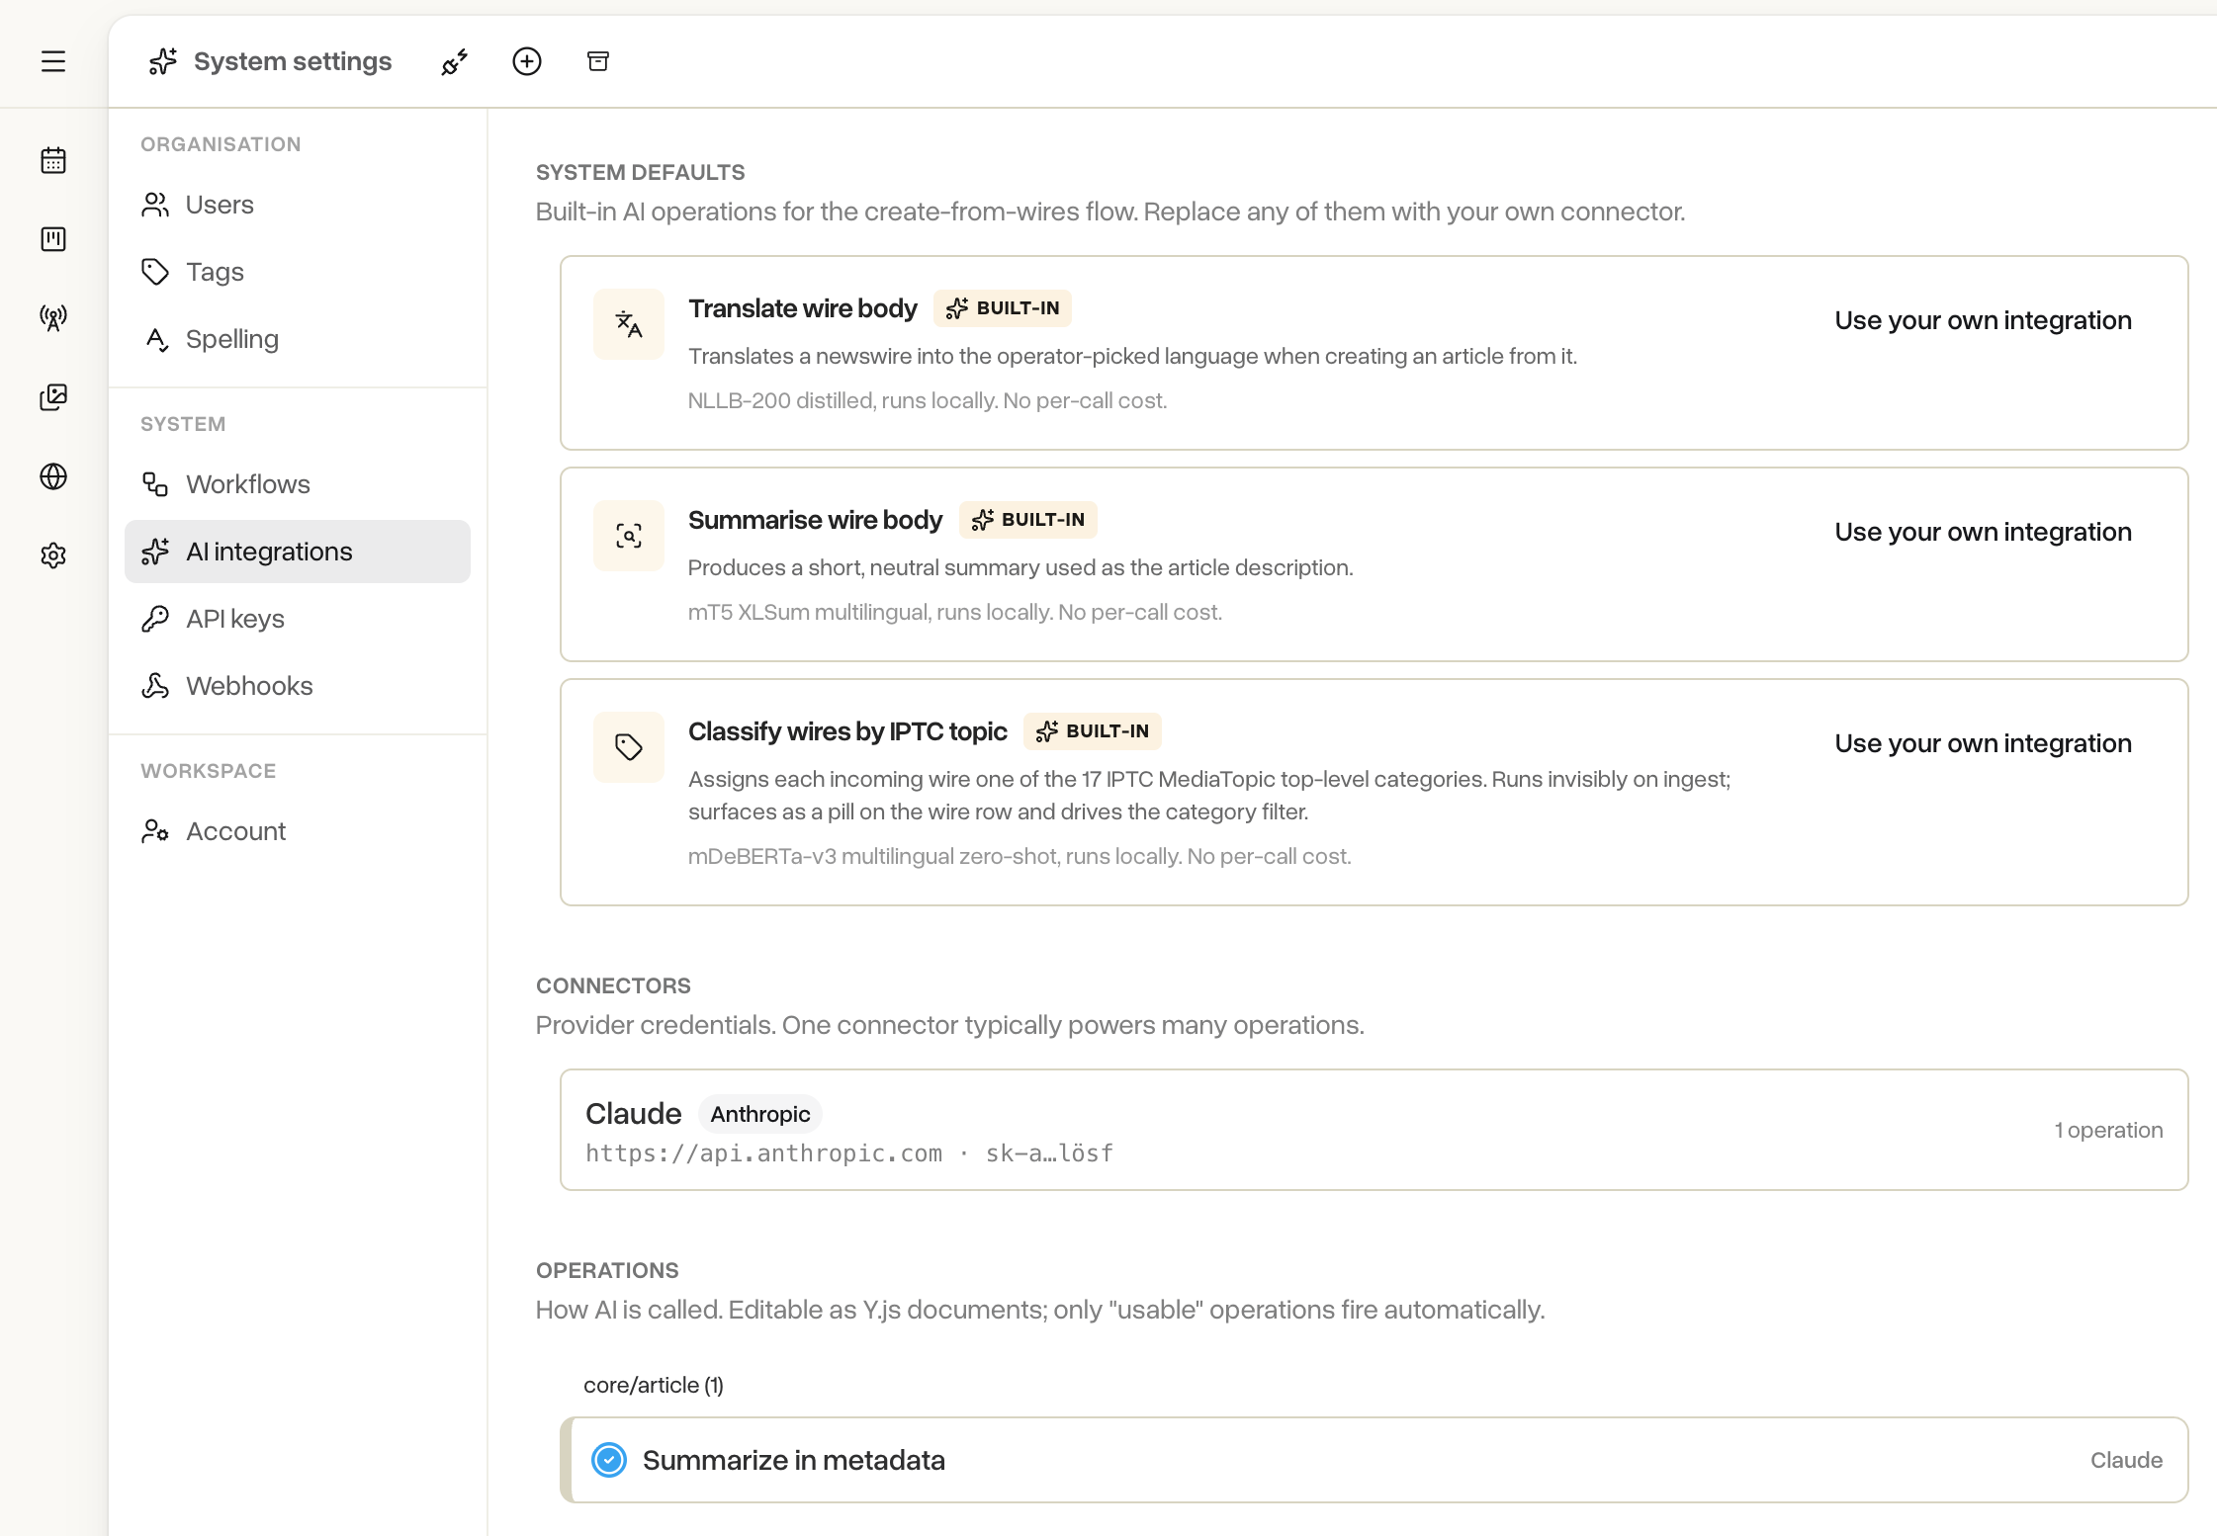Click the Account user-cog icon

point(155,831)
